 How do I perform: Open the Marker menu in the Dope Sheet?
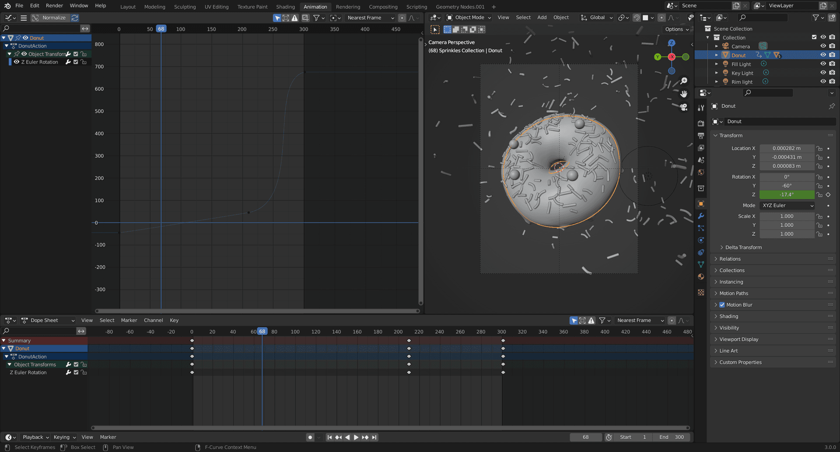129,320
